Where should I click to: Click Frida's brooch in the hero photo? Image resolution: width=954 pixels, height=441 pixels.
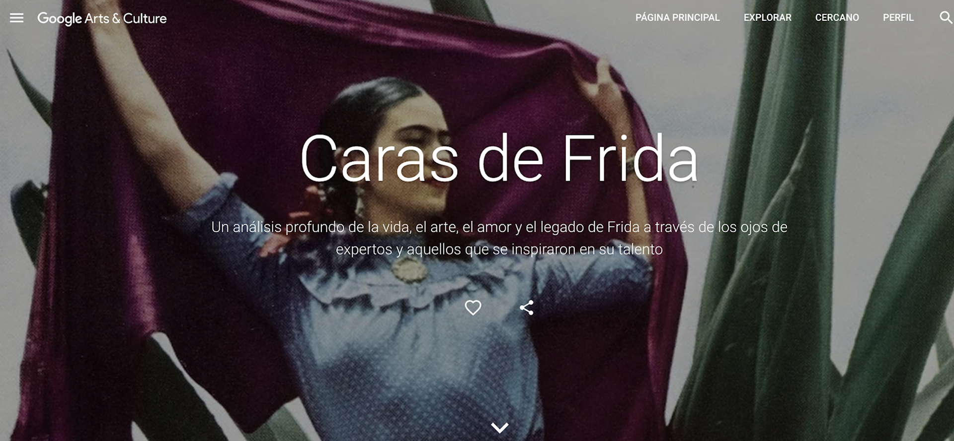point(409,270)
